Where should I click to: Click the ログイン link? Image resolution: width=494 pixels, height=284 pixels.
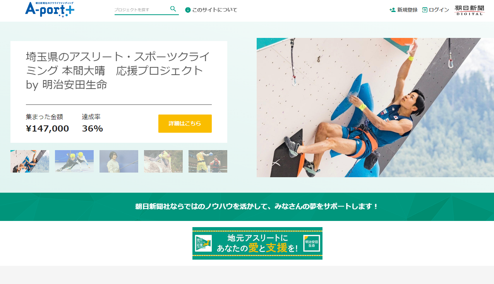click(x=439, y=10)
